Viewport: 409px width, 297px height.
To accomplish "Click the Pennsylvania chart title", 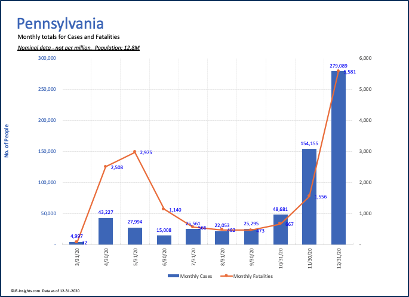I will point(60,23).
